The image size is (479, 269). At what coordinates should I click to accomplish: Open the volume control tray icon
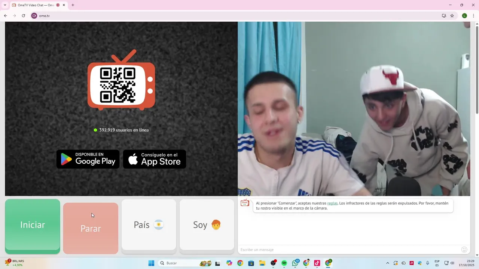coord(452,263)
